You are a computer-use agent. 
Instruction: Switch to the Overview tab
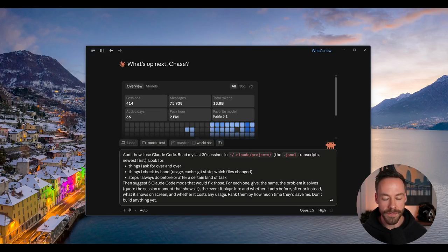tap(134, 86)
